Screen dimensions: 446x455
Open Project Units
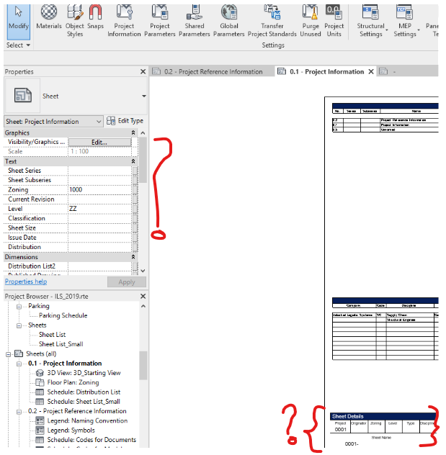tap(334, 21)
